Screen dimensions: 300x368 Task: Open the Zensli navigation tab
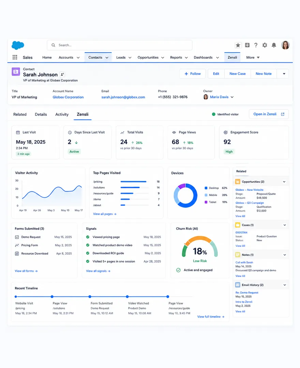[232, 58]
